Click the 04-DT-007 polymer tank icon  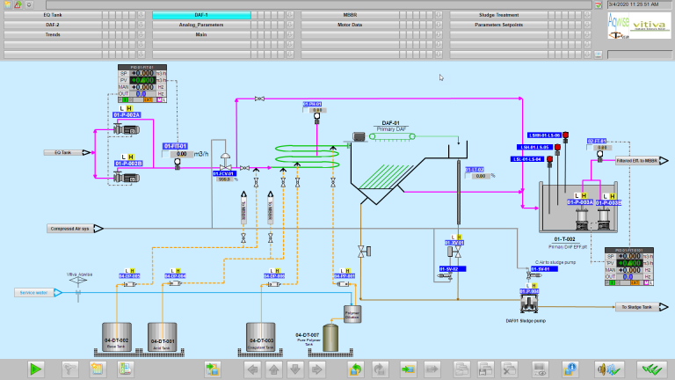(x=330, y=337)
